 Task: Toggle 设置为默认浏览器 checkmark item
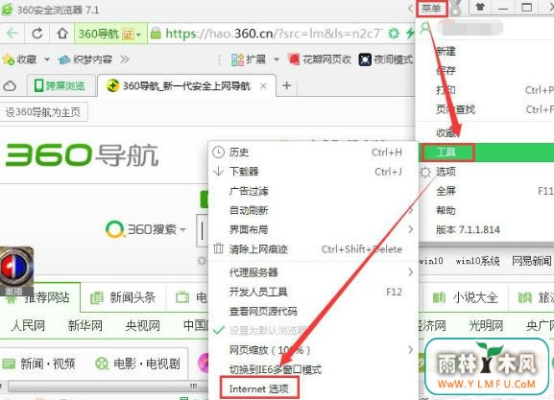click(260, 331)
